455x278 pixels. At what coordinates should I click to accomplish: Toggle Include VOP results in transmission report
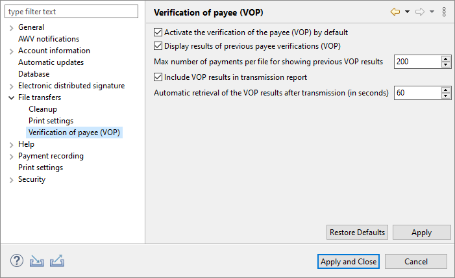tap(158, 77)
